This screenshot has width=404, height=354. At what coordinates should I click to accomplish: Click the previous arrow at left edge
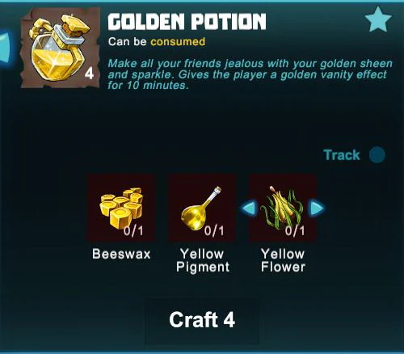pyautogui.click(x=6, y=48)
